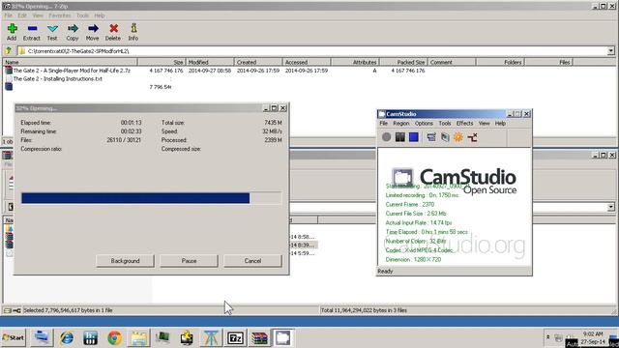Open the lower window address dropdown arrow

tap(610, 207)
